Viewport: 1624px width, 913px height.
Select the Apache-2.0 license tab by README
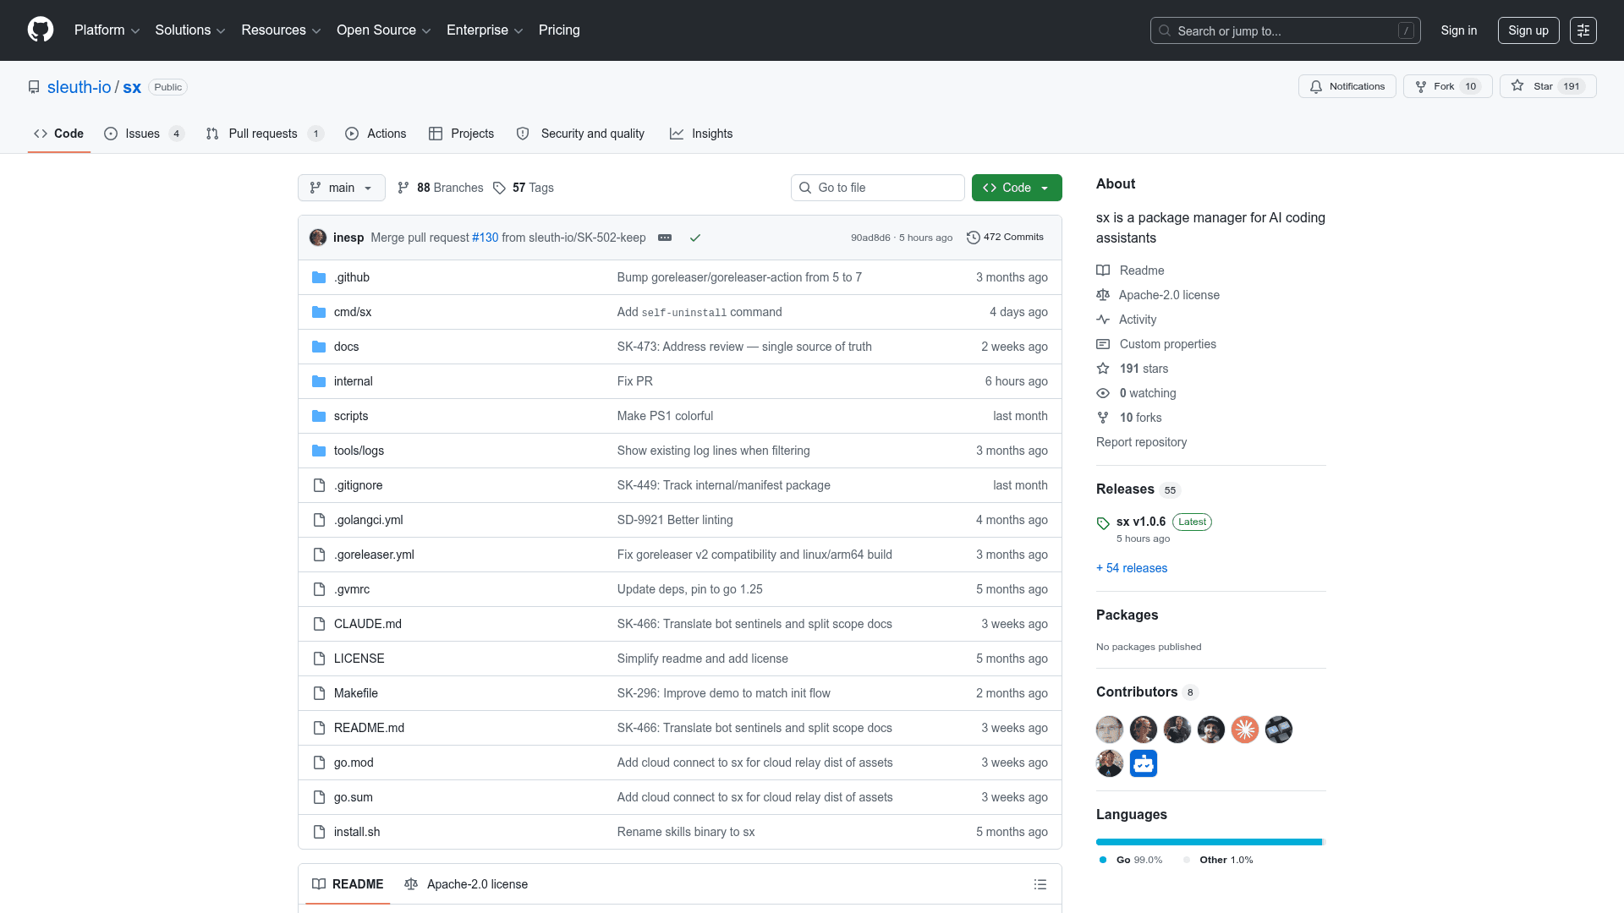(x=466, y=884)
